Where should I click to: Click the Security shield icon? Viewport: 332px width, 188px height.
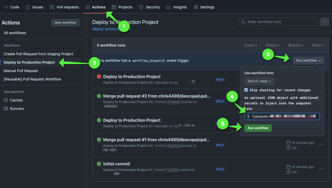coord(140,7)
